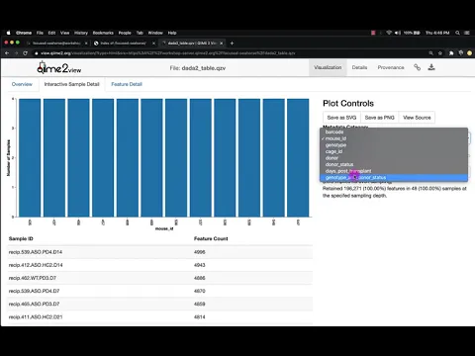
Task: Bookmark this page with star icon
Action: [x=440, y=53]
